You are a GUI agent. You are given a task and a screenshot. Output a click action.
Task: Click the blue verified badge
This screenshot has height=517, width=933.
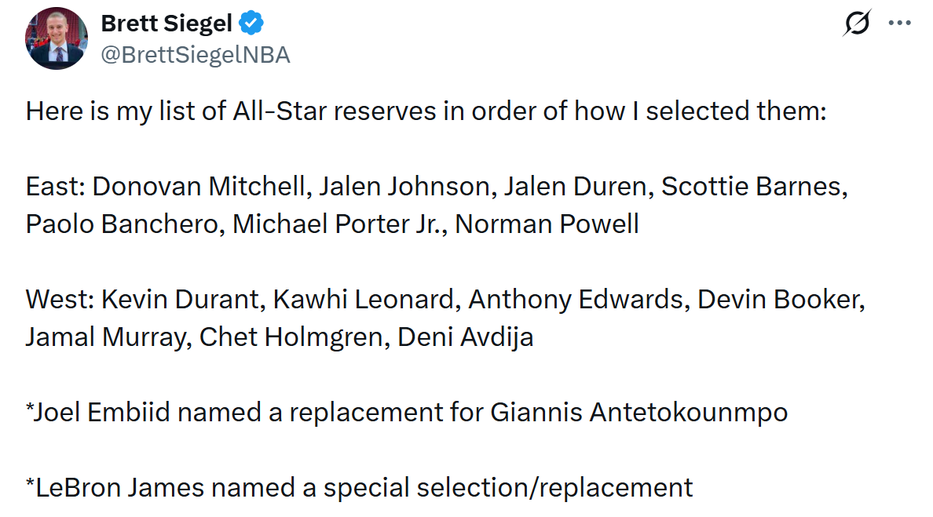tap(251, 24)
